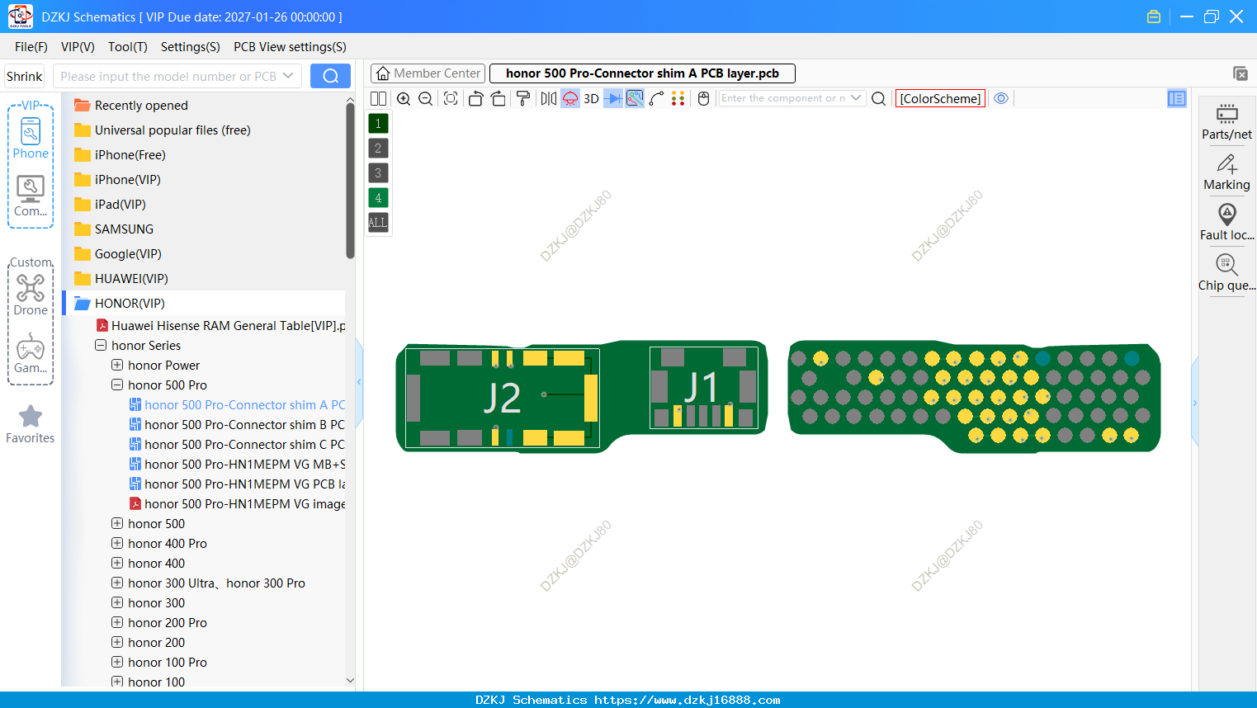Expand the honor 200 Pro node
The image size is (1257, 708).
point(117,623)
